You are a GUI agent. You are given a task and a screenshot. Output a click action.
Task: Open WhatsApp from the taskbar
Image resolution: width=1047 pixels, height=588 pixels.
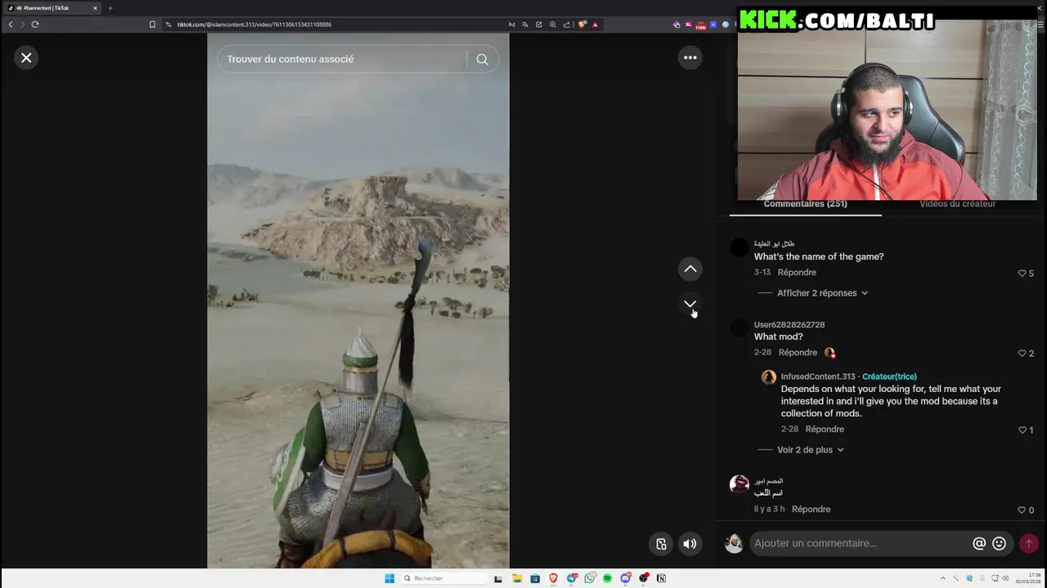[x=589, y=578]
